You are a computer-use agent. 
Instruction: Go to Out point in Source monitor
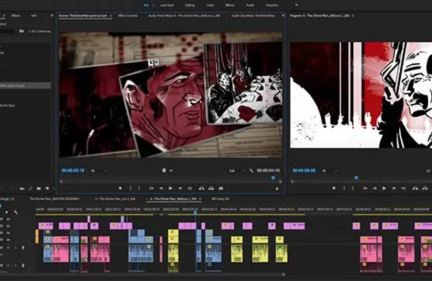point(190,188)
